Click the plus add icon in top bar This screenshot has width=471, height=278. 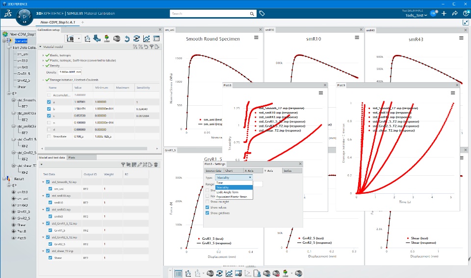[x=444, y=14]
